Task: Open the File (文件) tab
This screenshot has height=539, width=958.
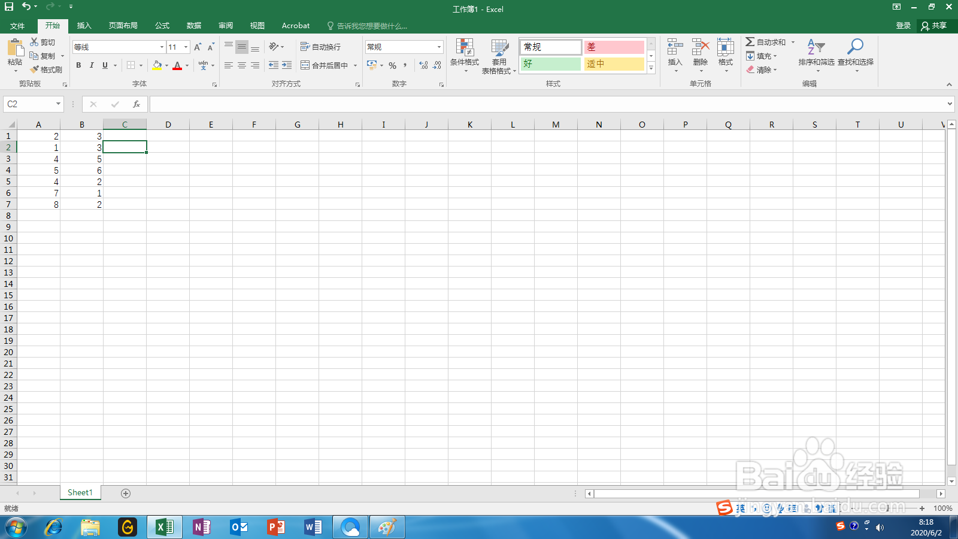Action: click(17, 26)
